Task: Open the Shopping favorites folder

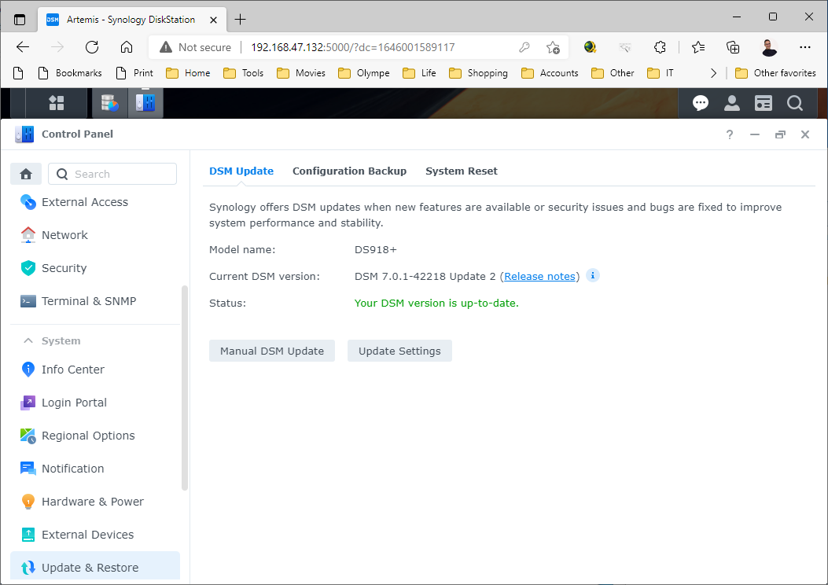Action: coord(478,73)
